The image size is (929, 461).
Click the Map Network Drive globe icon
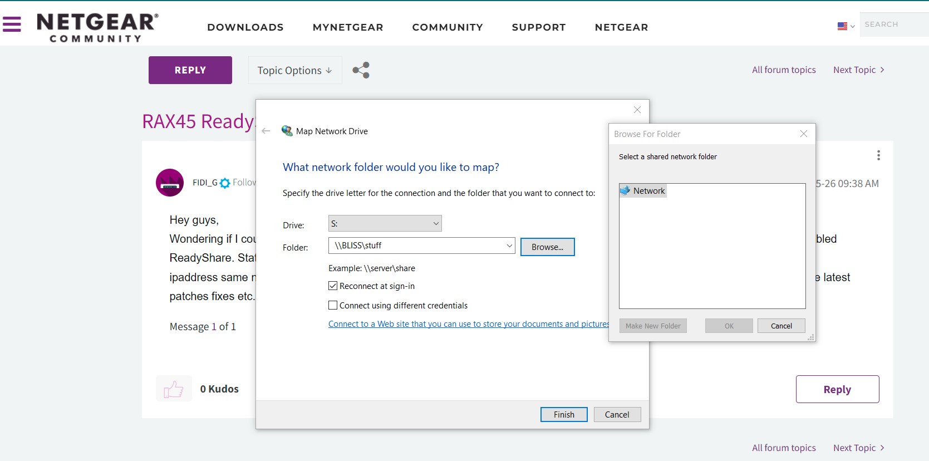tap(287, 131)
